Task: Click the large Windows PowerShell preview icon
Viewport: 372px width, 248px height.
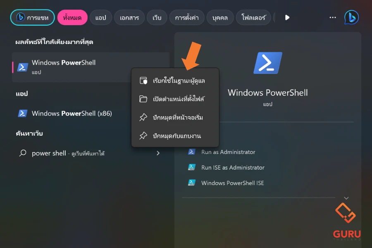Action: pyautogui.click(x=267, y=63)
